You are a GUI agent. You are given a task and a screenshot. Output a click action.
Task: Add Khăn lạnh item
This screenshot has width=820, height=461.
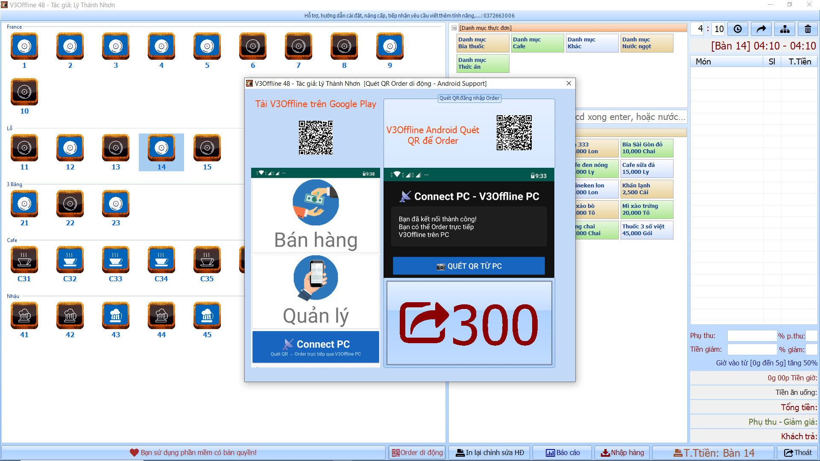(647, 189)
